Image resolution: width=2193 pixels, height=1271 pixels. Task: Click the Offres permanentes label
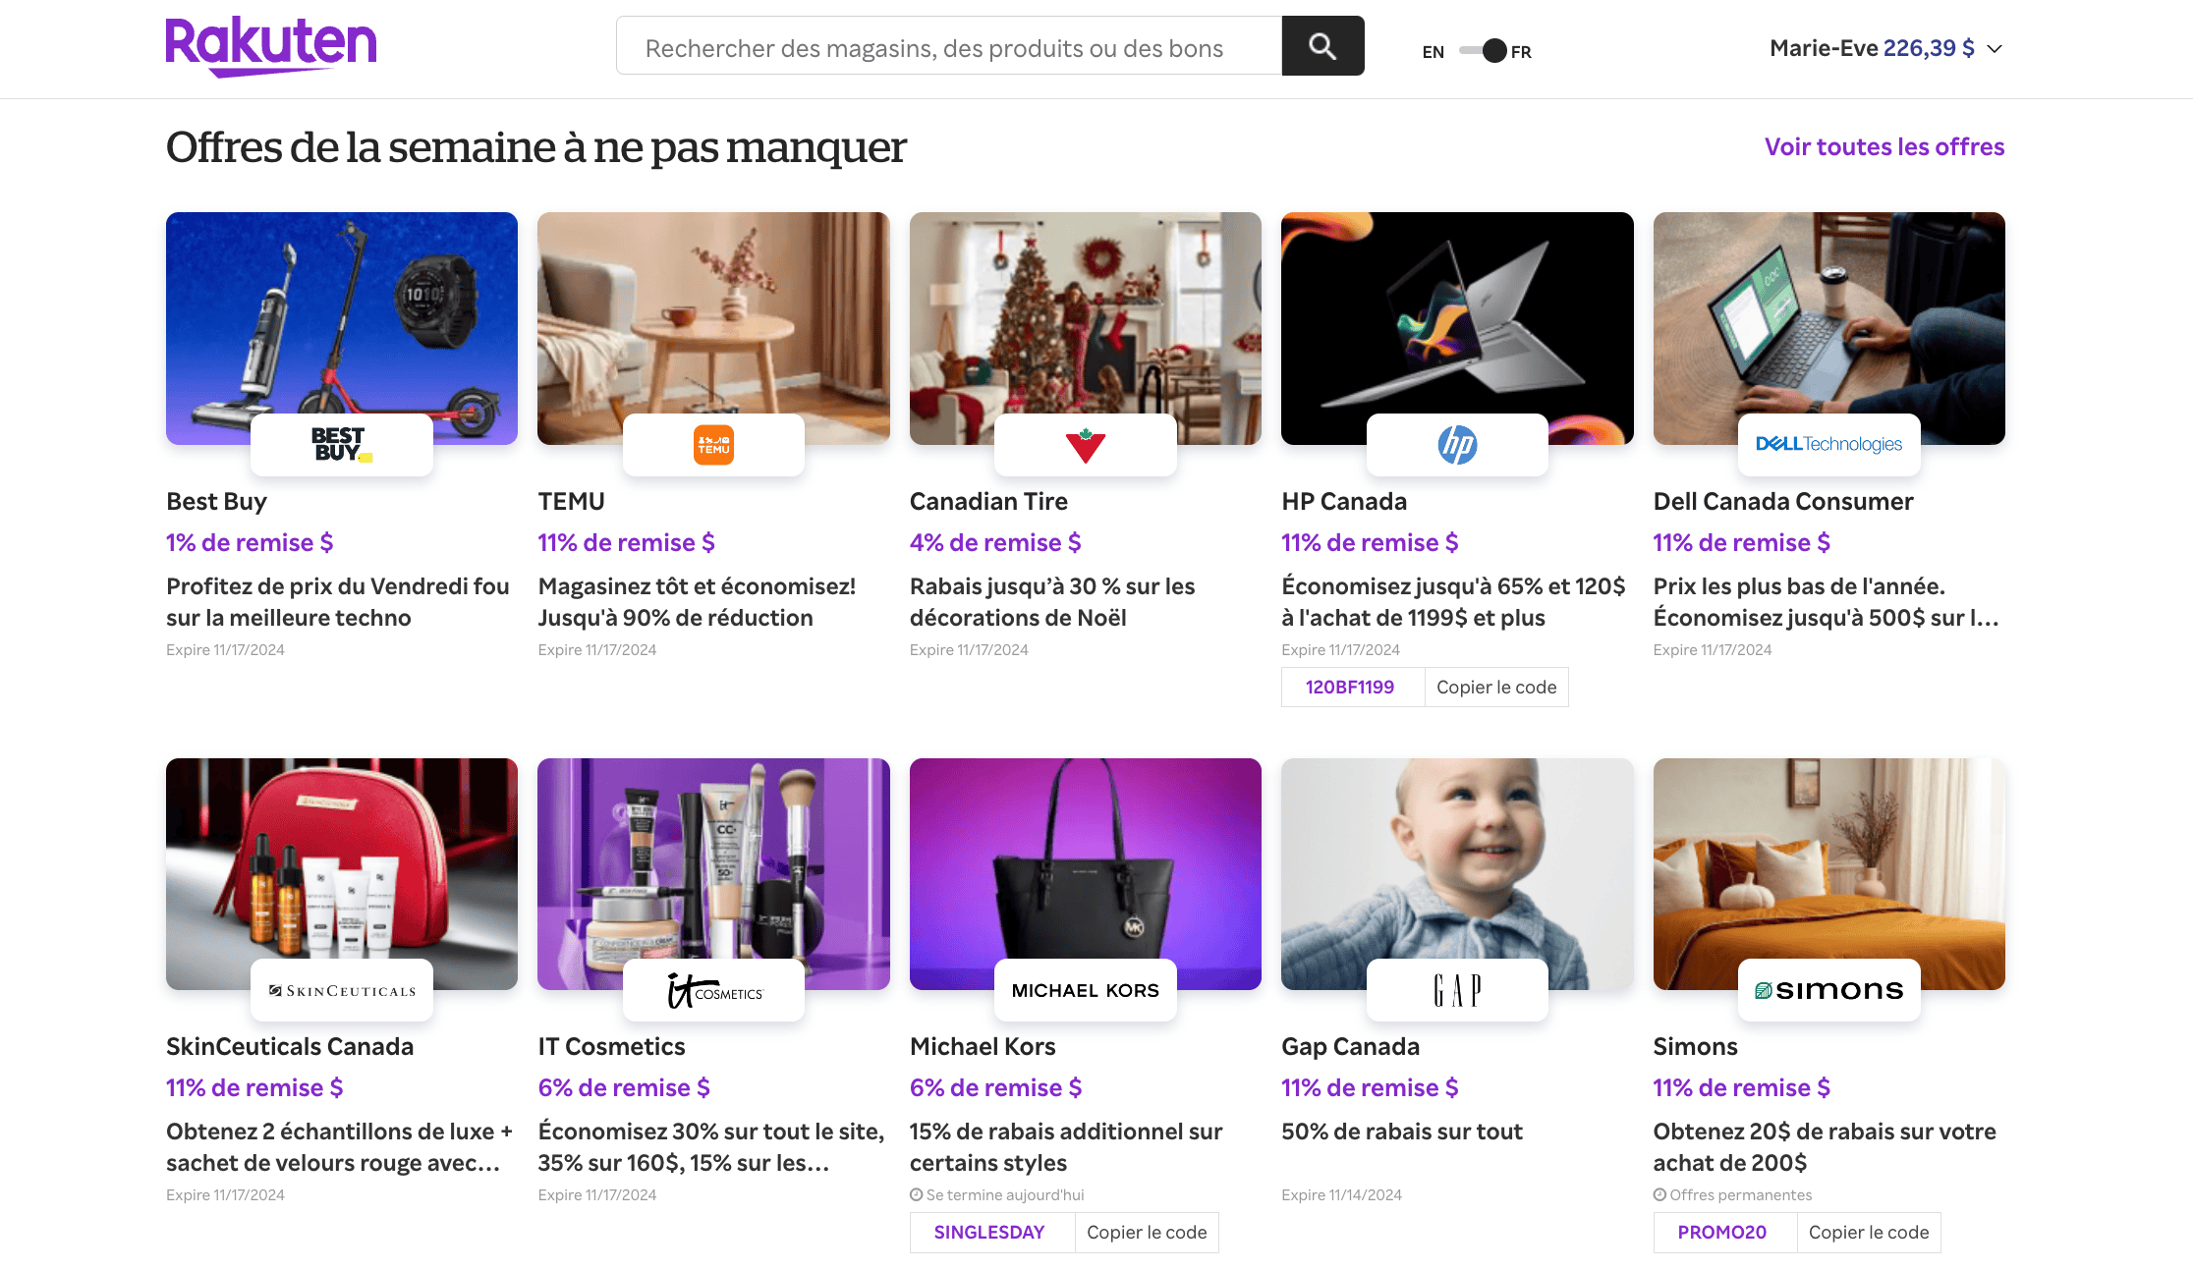1733,1195
